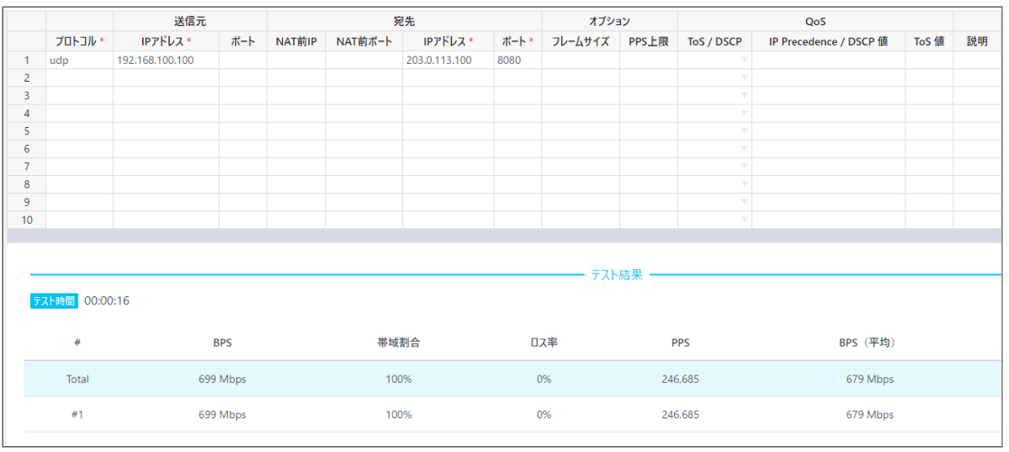The width and height of the screenshot is (1009, 452).
Task: Select source IP cell 192.168.100.100
Action: (x=166, y=60)
